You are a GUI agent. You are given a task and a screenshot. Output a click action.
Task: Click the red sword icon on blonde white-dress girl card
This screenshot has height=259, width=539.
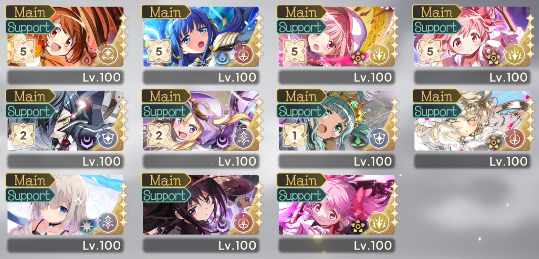515,139
